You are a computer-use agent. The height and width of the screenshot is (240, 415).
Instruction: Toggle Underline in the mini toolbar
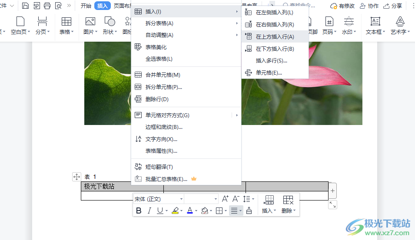[x=160, y=210]
